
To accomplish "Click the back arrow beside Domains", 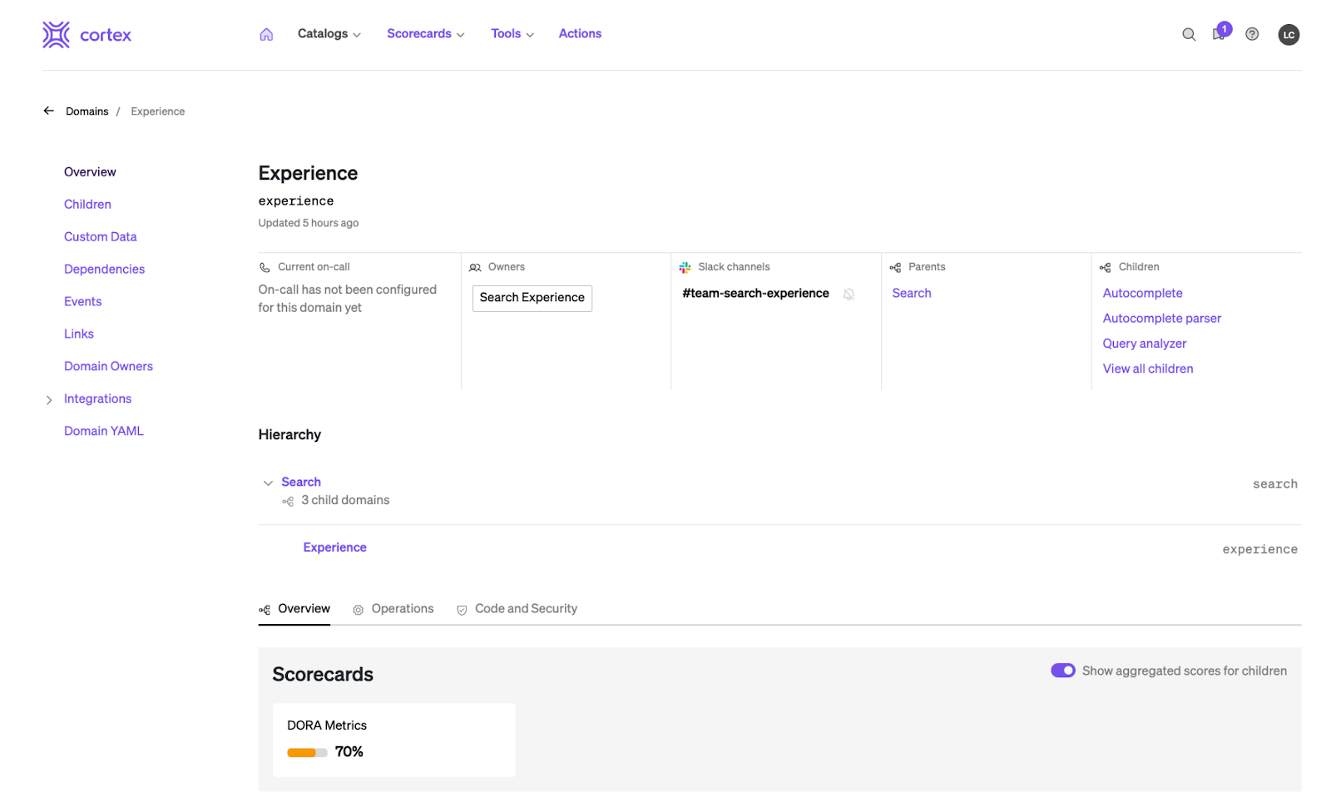I will tap(49, 111).
